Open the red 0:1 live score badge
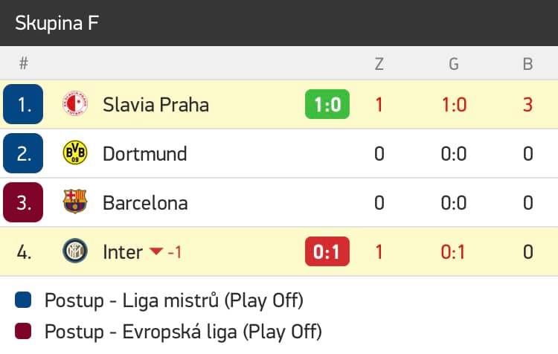 327,251
